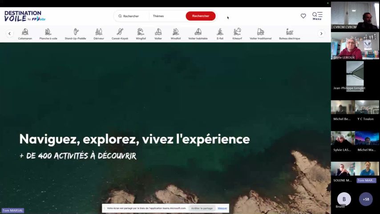Click the red Rechercher button
Viewport: 380px width, 214px height.
pyautogui.click(x=201, y=16)
